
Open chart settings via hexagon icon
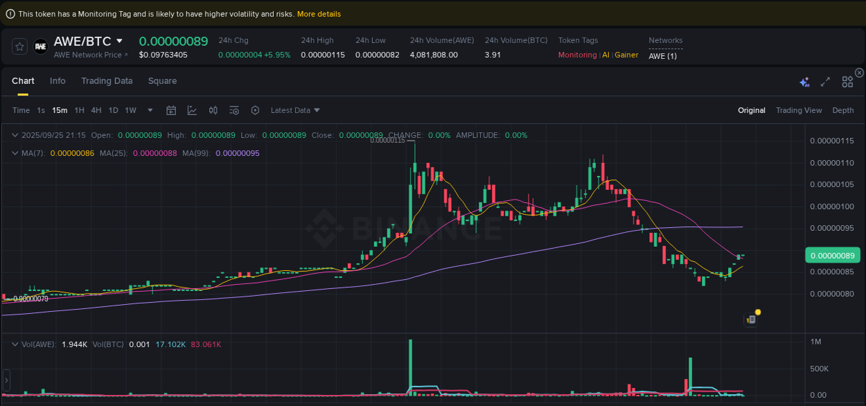[255, 109]
